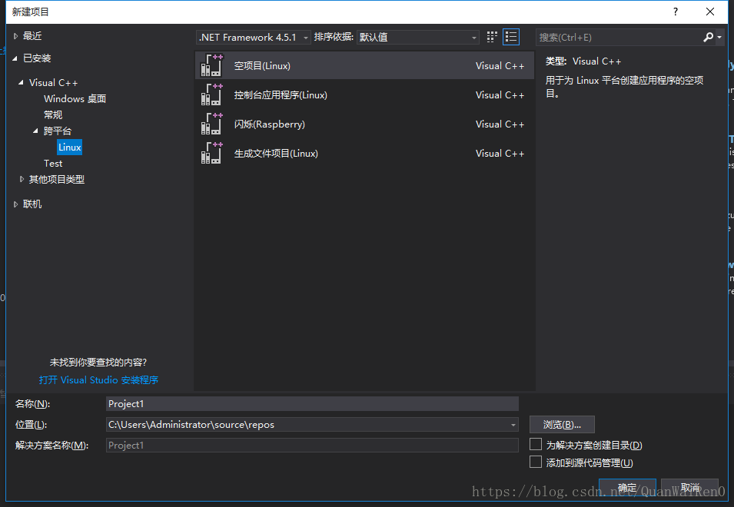The width and height of the screenshot is (734, 507).
Task: Click the search box dropdown arrow
Action: (x=721, y=36)
